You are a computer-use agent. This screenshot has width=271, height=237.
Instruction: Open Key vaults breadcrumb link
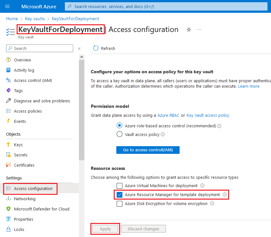35,19
